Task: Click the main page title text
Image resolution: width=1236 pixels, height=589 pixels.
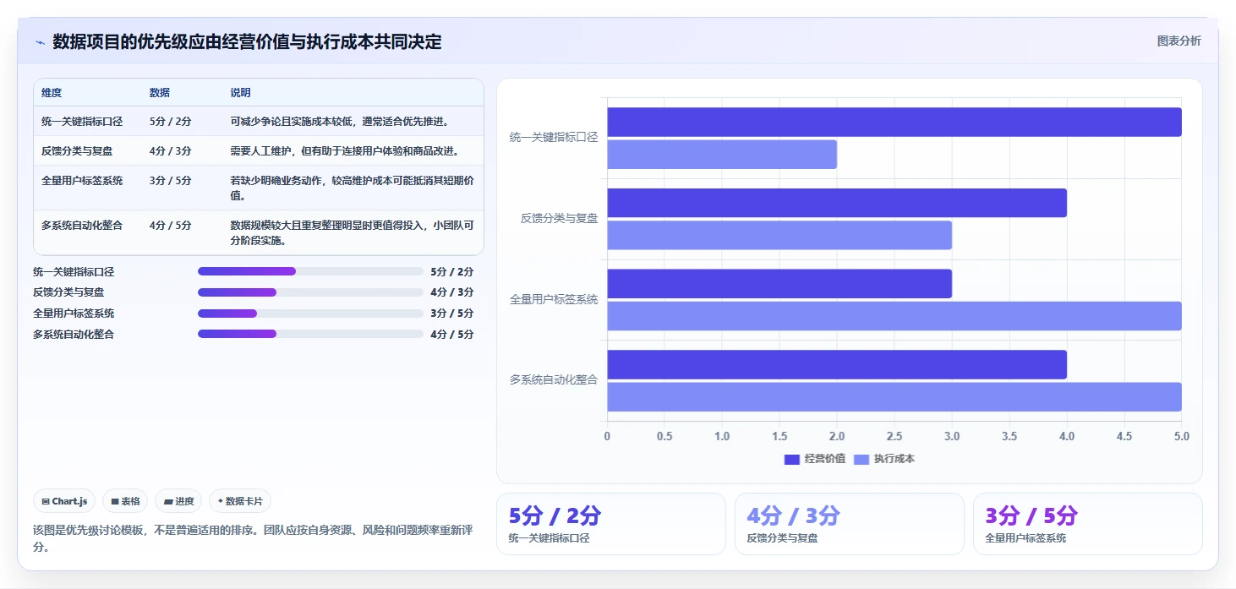Action: pyautogui.click(x=247, y=42)
